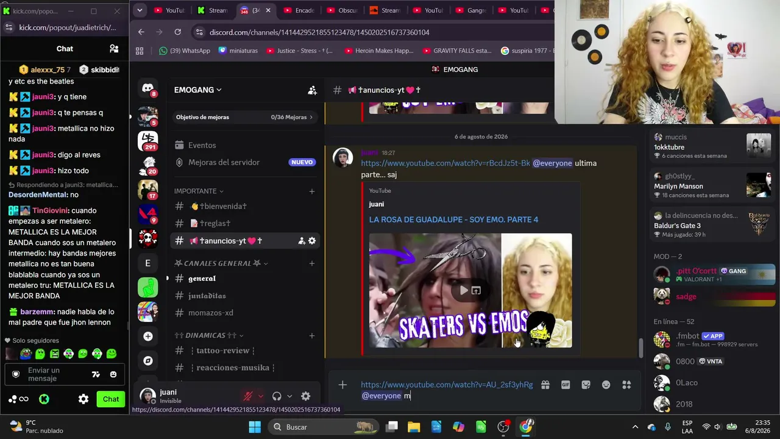Image resolution: width=780 pixels, height=439 pixels.
Task: Open Chrome apps grid in bookmarks bar
Action: (x=140, y=51)
